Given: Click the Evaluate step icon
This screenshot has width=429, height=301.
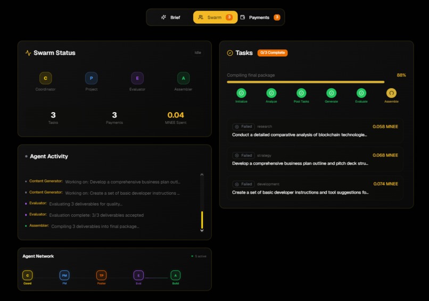Looking at the screenshot, I should click(361, 93).
